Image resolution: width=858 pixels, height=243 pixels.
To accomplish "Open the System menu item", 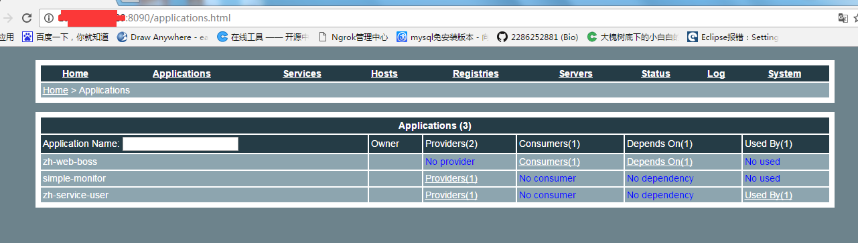I will coord(784,74).
